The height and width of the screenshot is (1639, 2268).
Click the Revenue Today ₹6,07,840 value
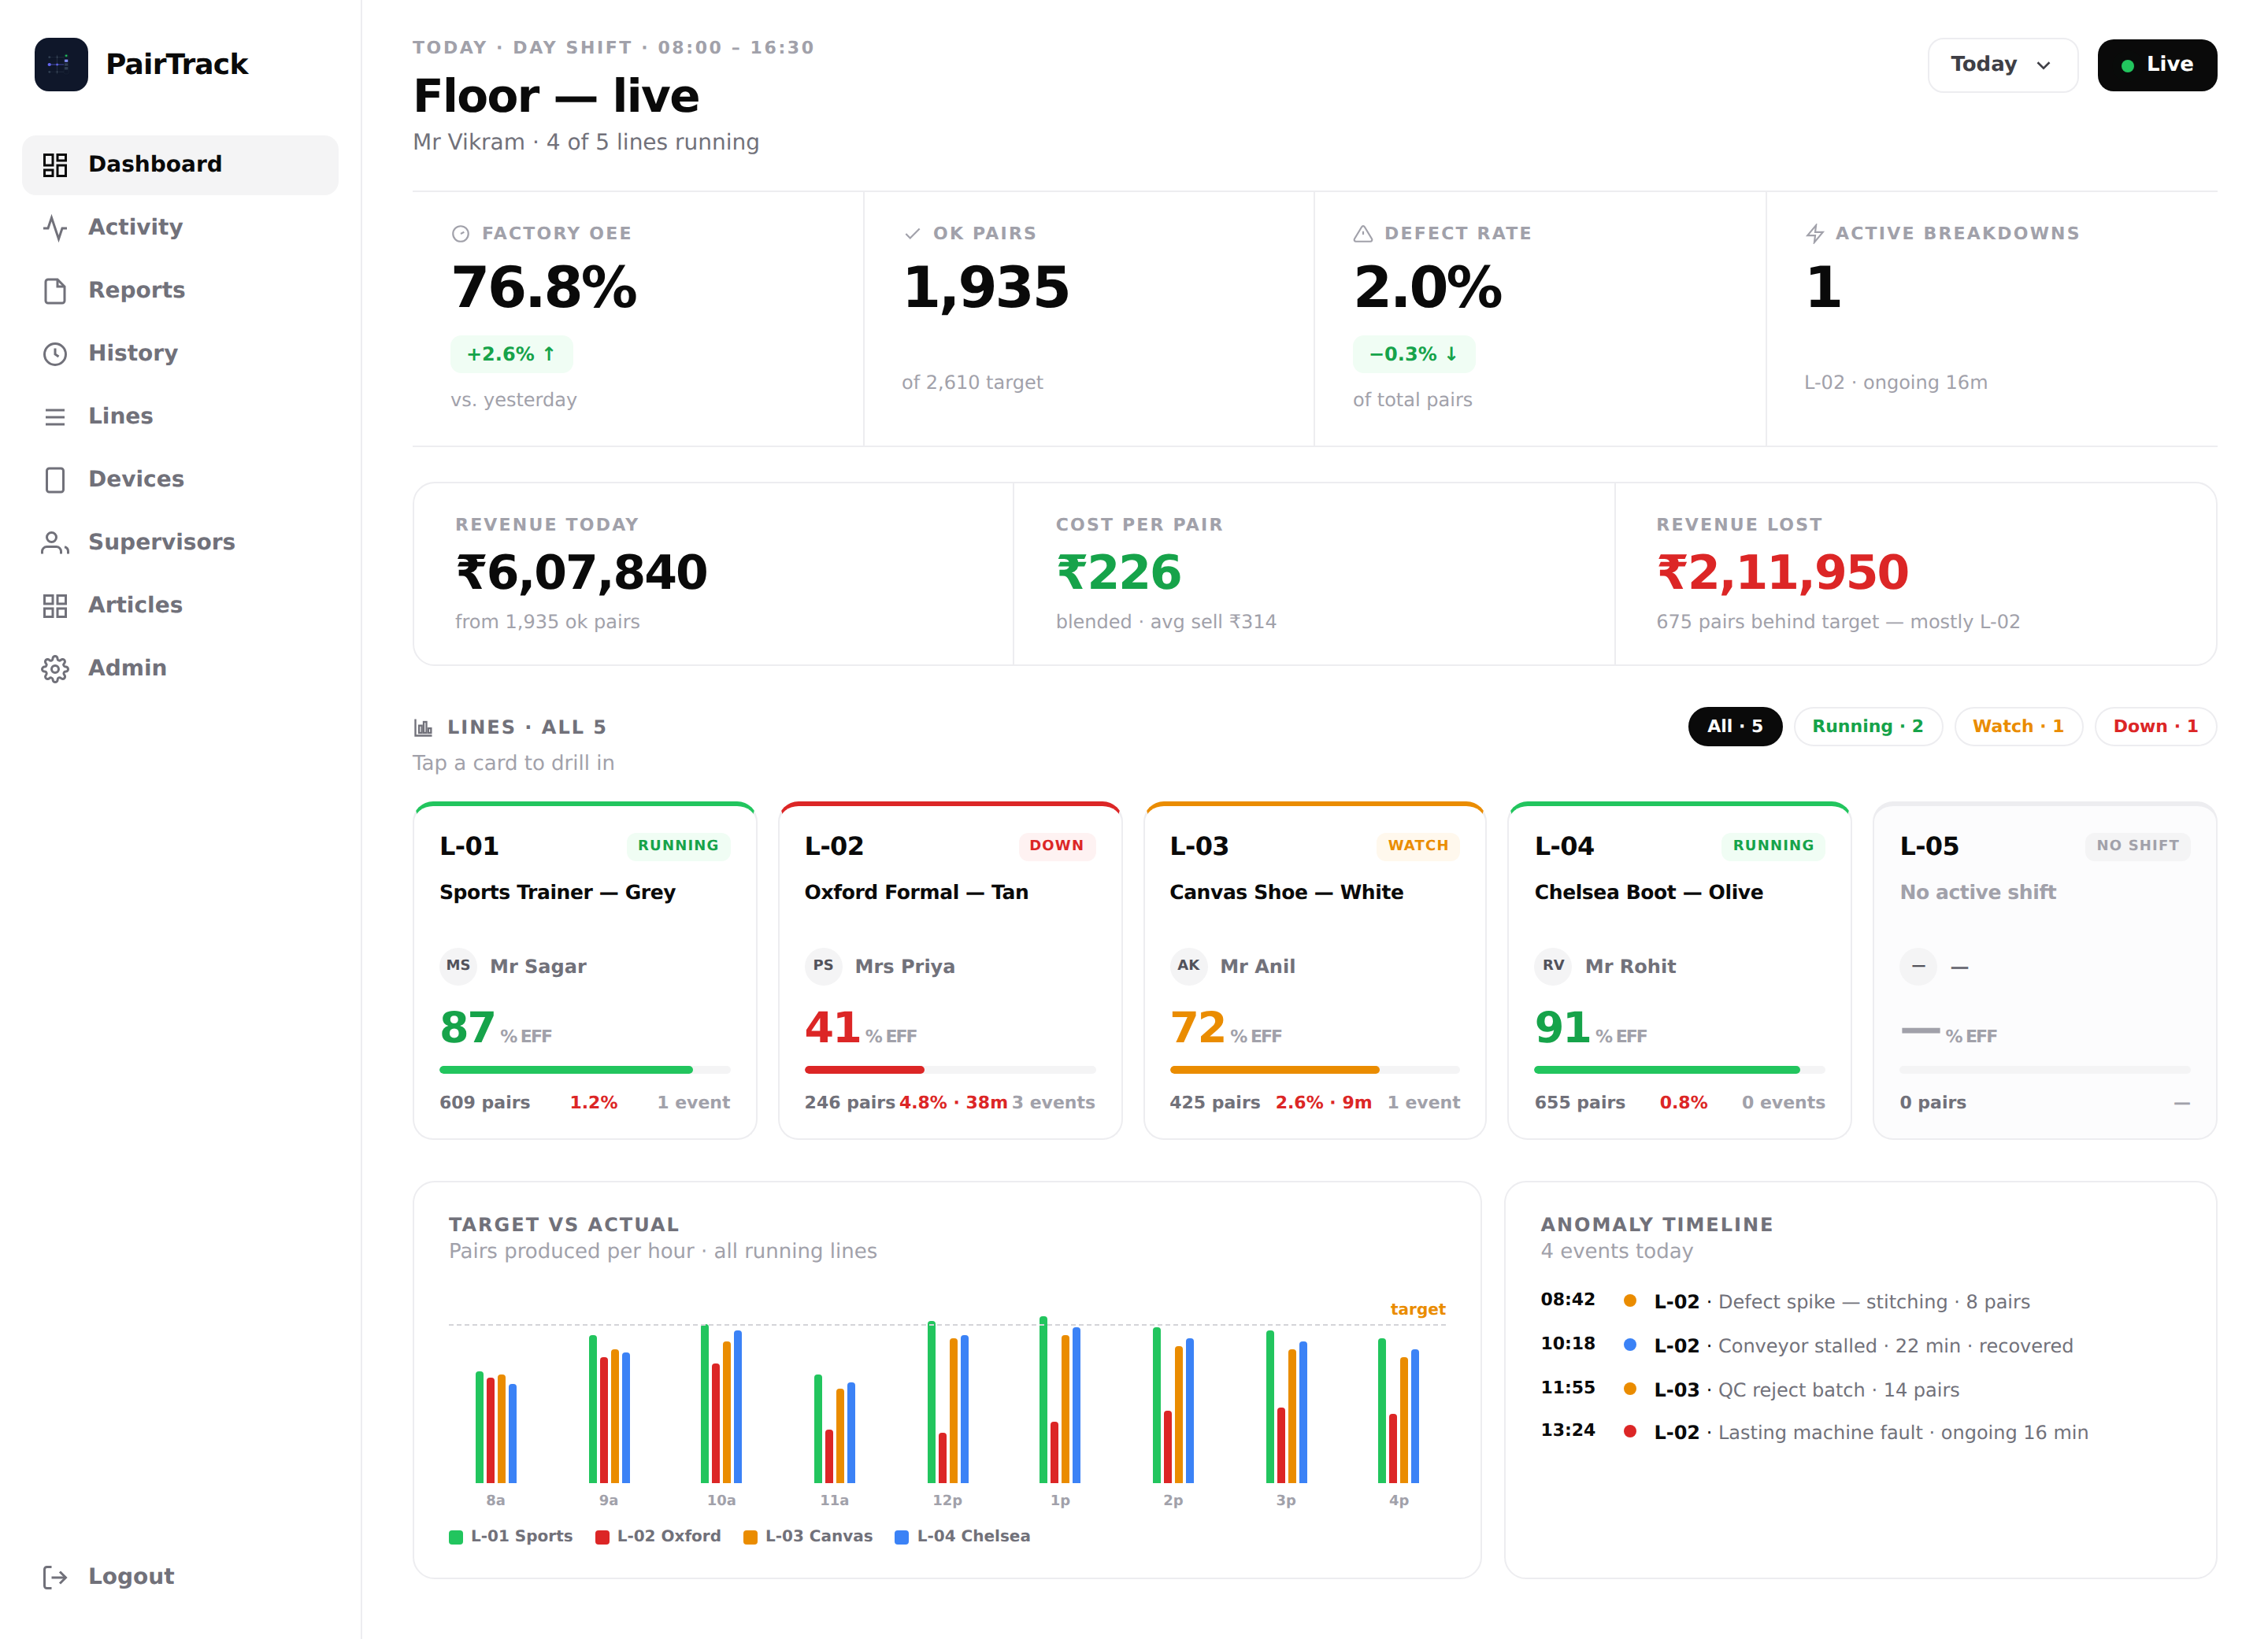tap(582, 572)
